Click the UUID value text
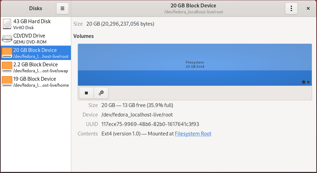Viewport: 317px width, 173px height. pyautogui.click(x=150, y=124)
